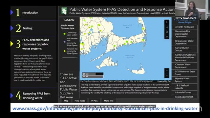Click the blue arrow beside Introduction

pos(12,12)
